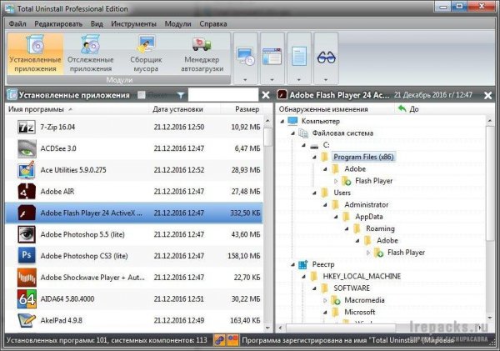
Task: Collapse the Program Files (x86) folder
Action: pos(314,157)
